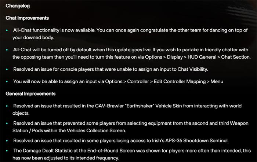Click bullet beside assign an input line
The height and width of the screenshot is (162, 257).
(7, 81)
